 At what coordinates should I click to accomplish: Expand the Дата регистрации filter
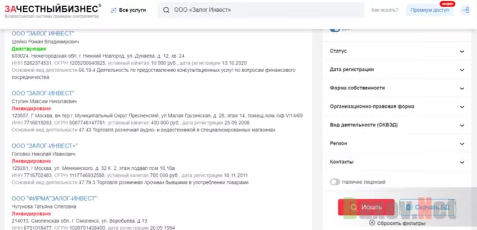[397, 70]
